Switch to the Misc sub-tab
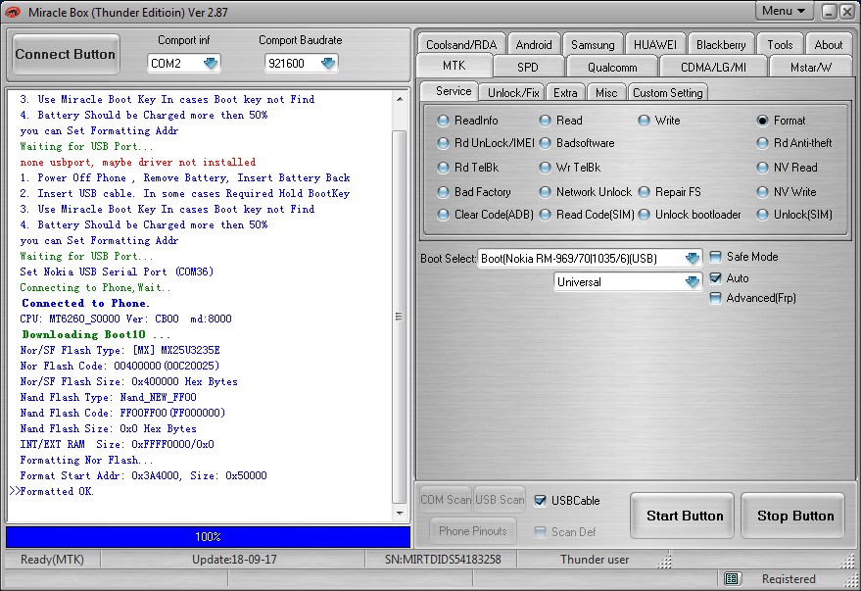Image resolution: width=861 pixels, height=591 pixels. pos(606,93)
